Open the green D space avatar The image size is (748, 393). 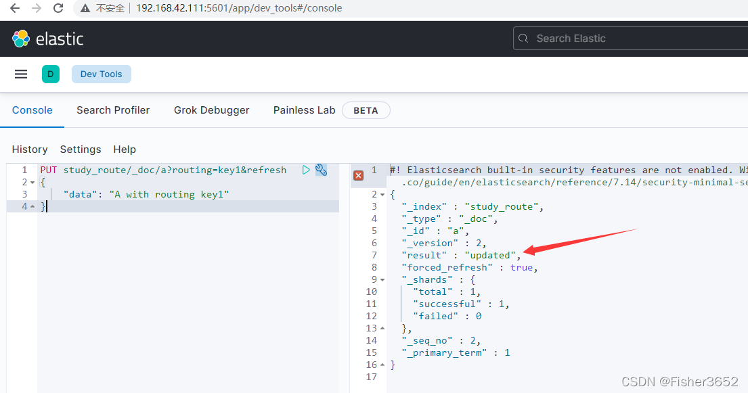coord(51,74)
